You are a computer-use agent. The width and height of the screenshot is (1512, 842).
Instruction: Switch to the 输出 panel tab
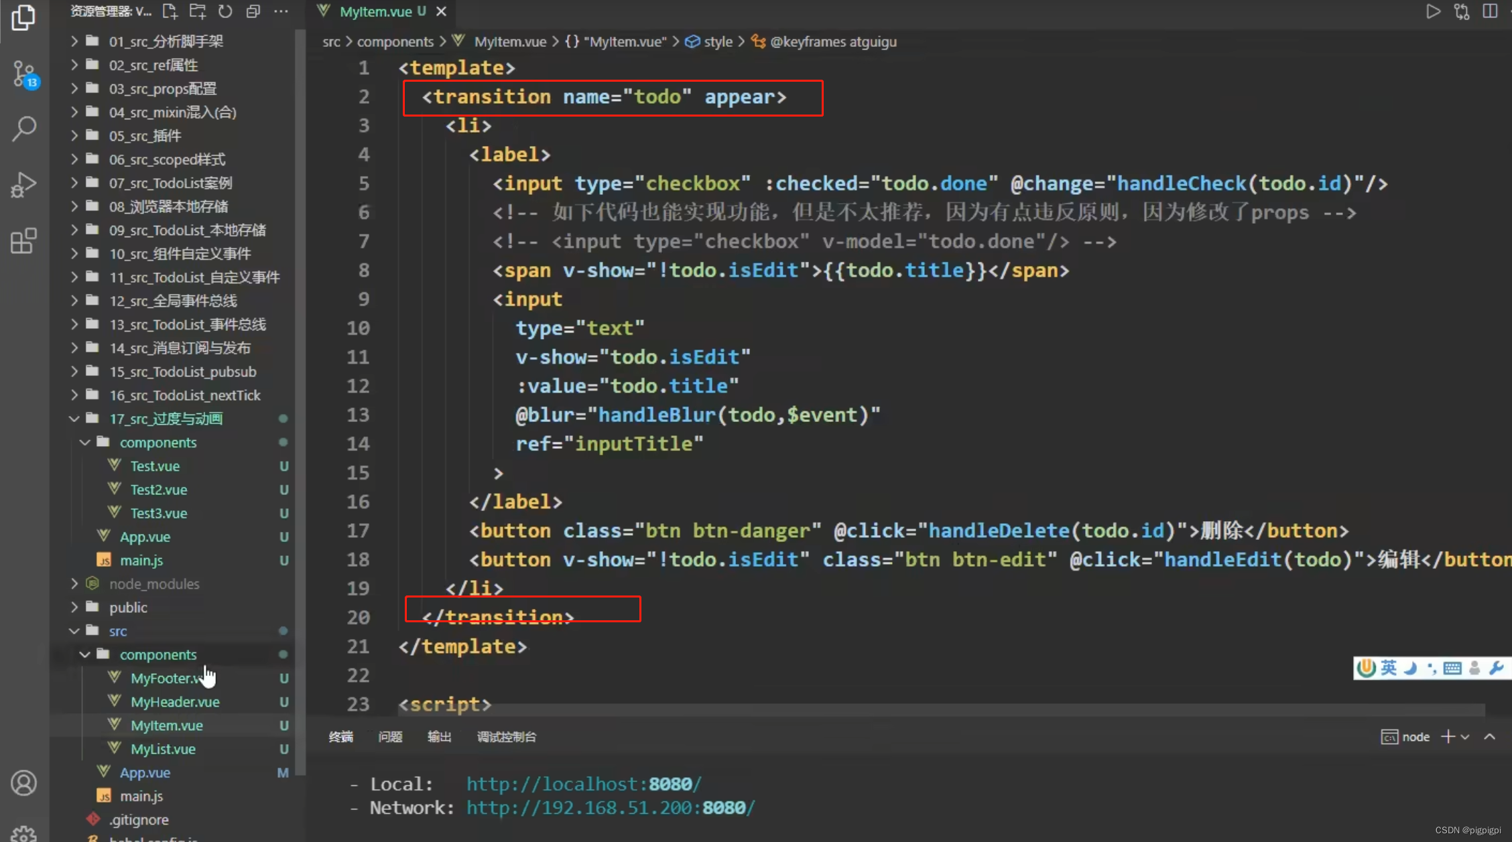pyautogui.click(x=440, y=737)
